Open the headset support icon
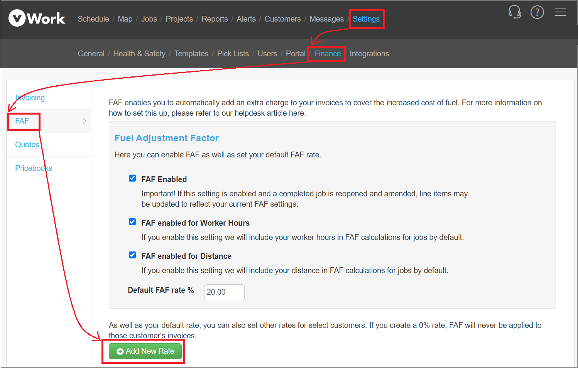 coord(515,12)
